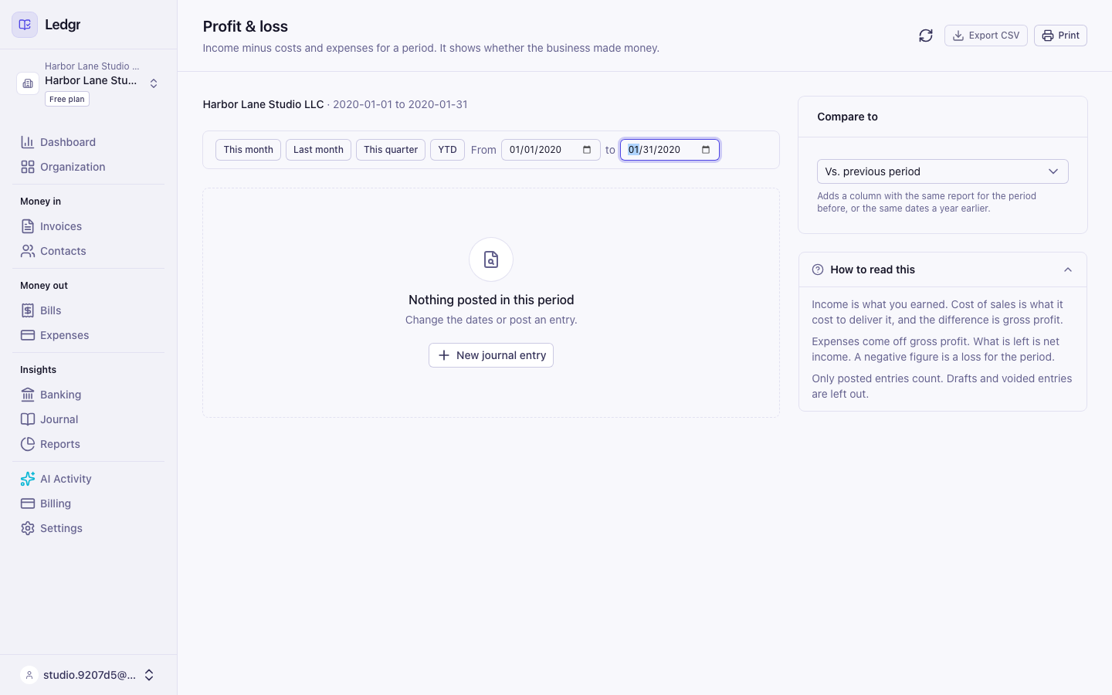This screenshot has height=695, width=1112.
Task: Click the help question mark icon
Action: point(818,270)
